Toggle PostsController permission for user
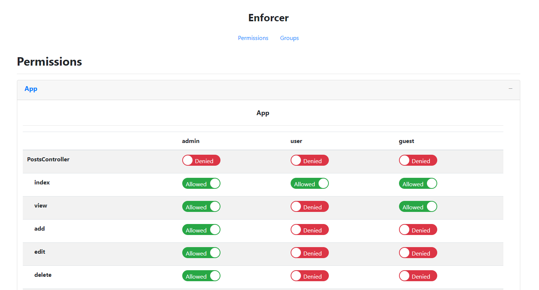 coord(309,161)
